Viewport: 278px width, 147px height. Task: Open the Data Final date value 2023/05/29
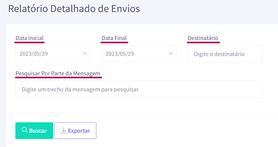point(120,54)
